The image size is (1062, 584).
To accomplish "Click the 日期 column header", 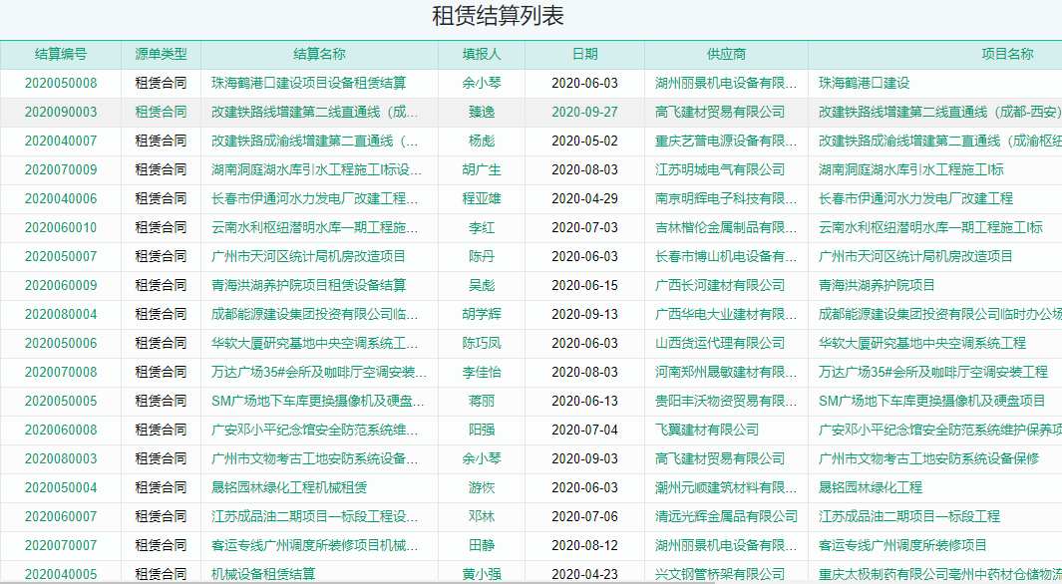I will tap(584, 55).
